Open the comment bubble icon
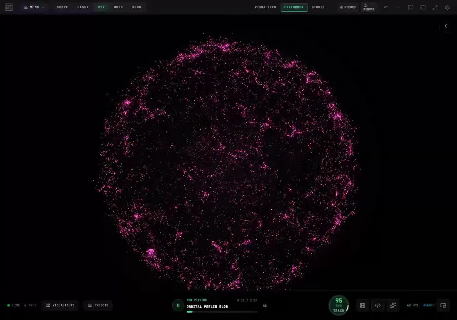 point(411,7)
